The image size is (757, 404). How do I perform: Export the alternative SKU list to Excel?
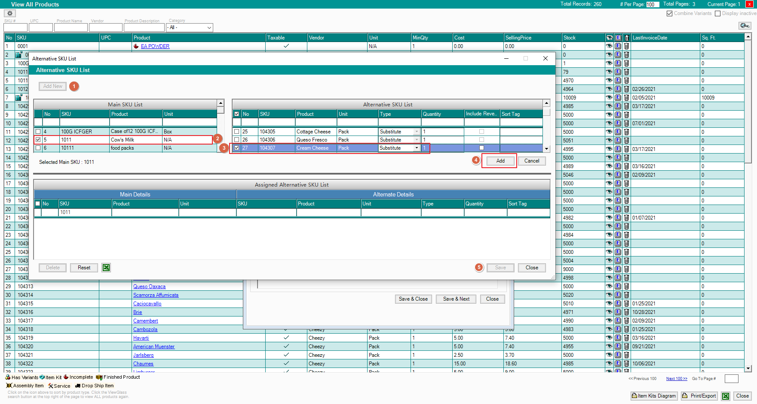(x=106, y=268)
